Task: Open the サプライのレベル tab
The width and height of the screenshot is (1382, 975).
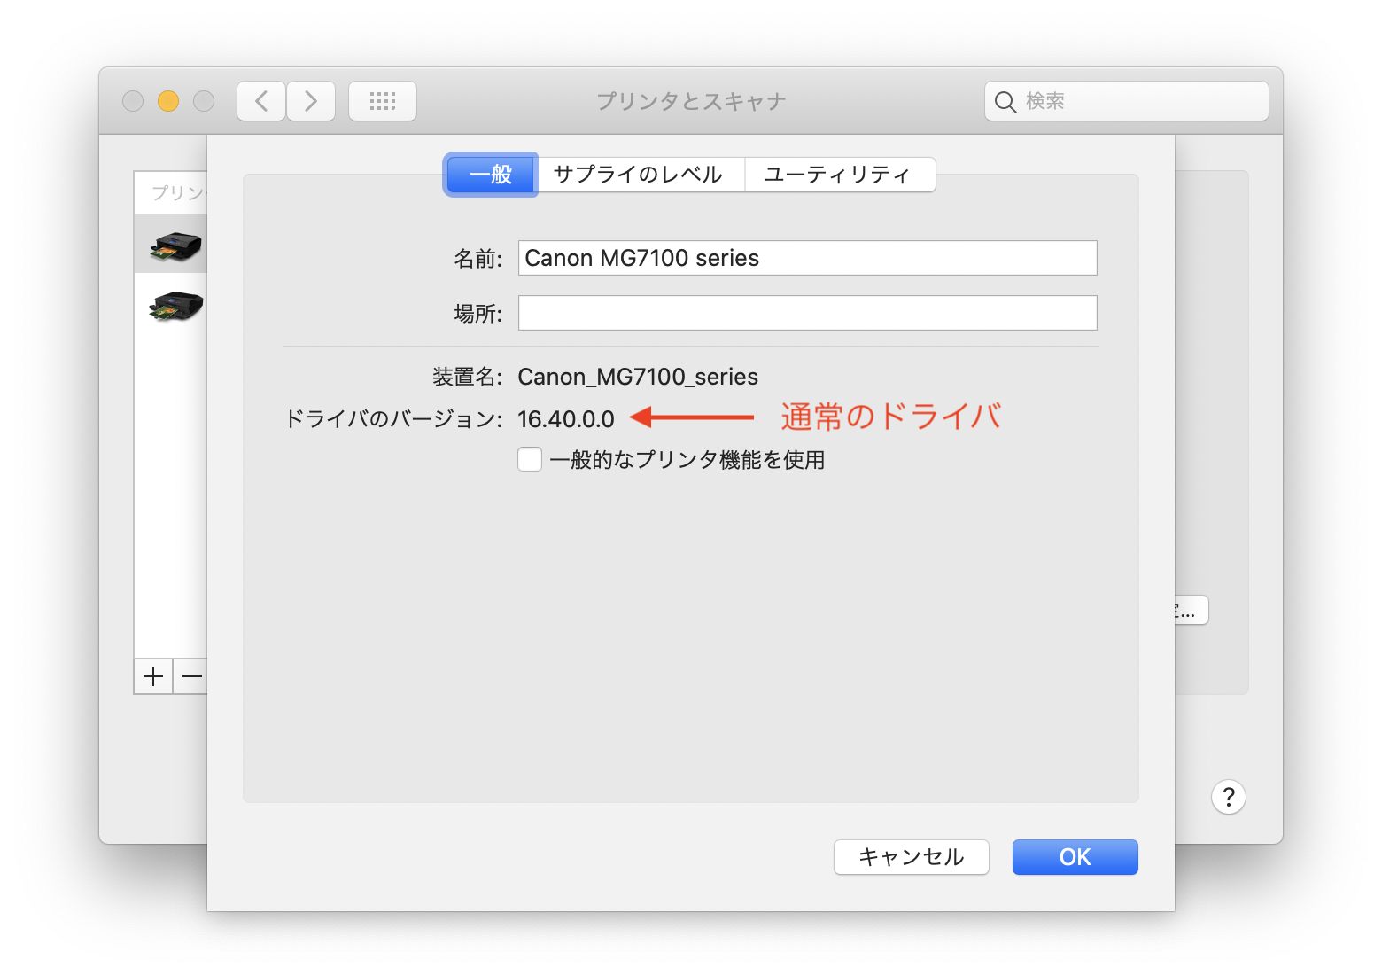Action: coord(638,175)
